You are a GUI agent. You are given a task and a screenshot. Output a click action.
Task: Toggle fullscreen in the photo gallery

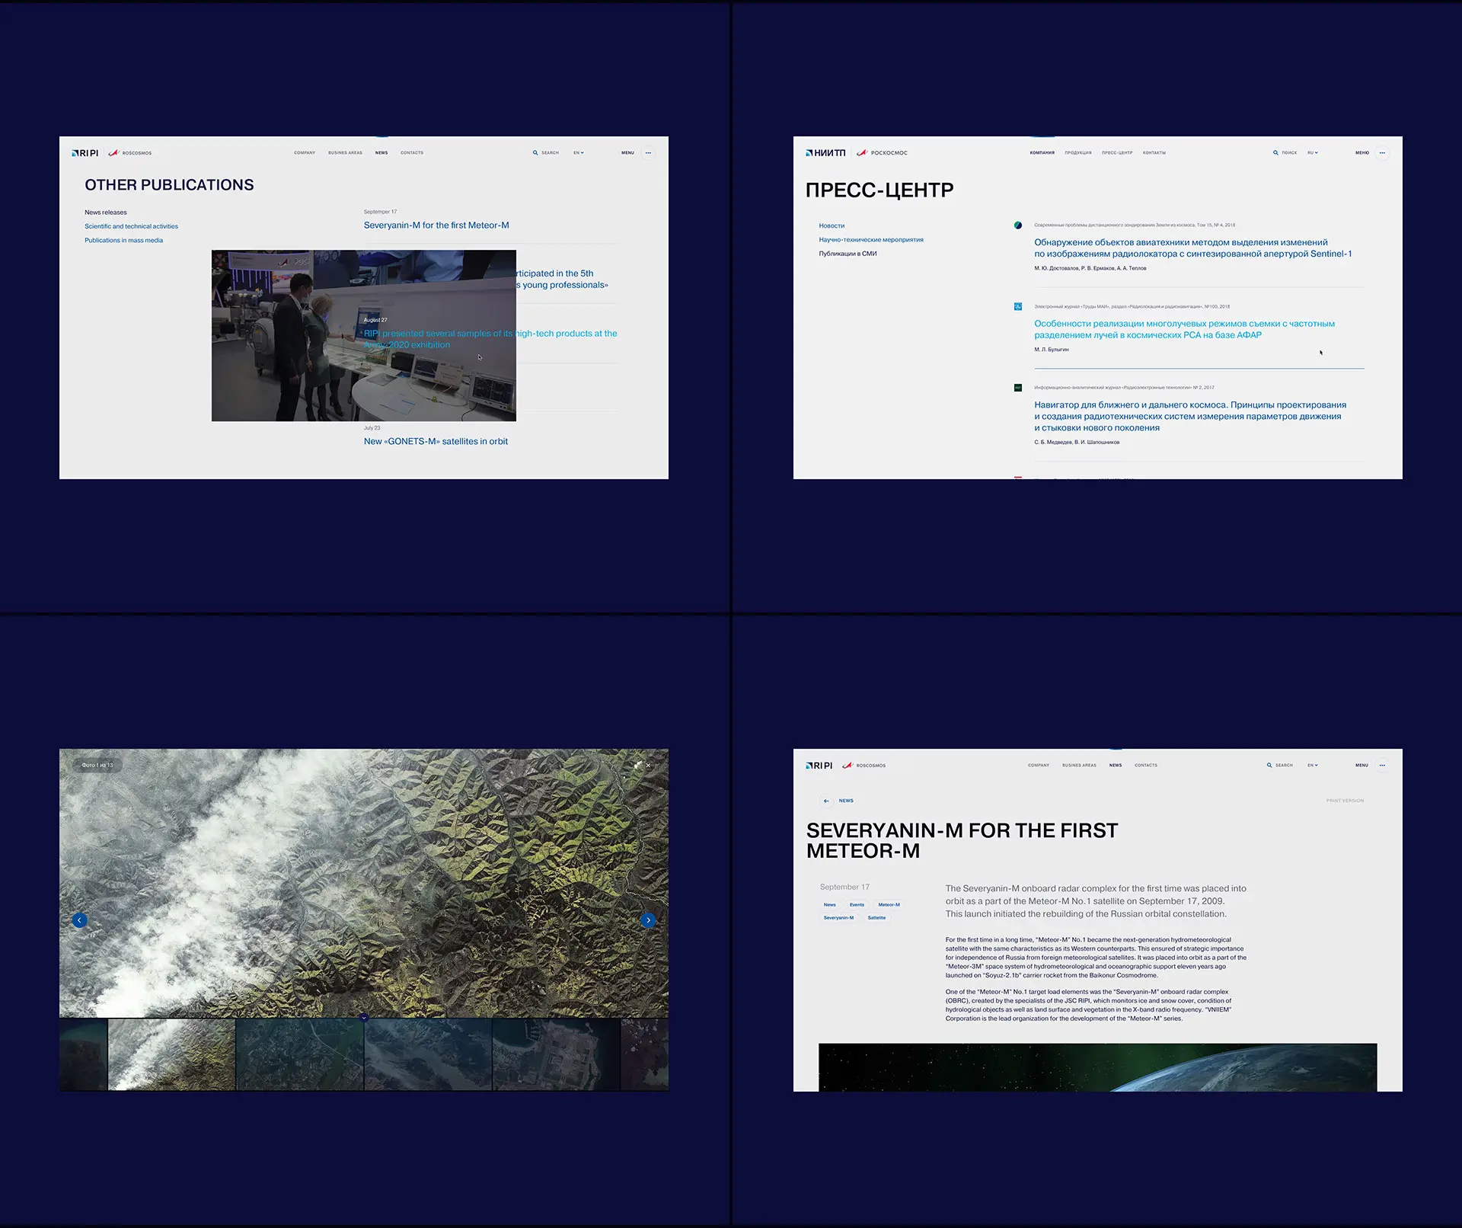click(637, 765)
